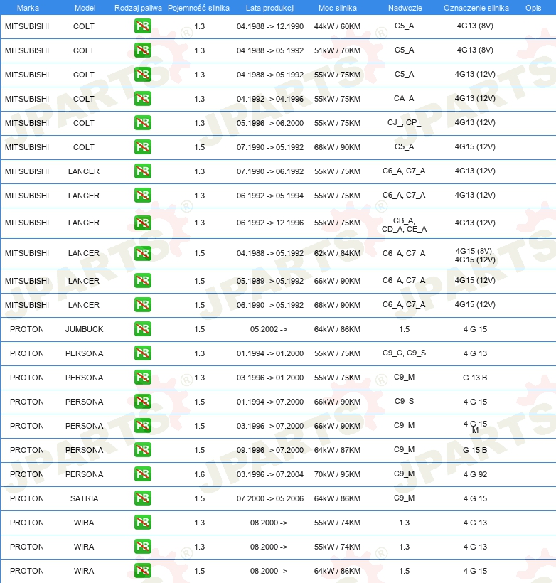The image size is (556, 583).
Task: Click the Oznaczenie silnika column header
Action: pos(476,8)
